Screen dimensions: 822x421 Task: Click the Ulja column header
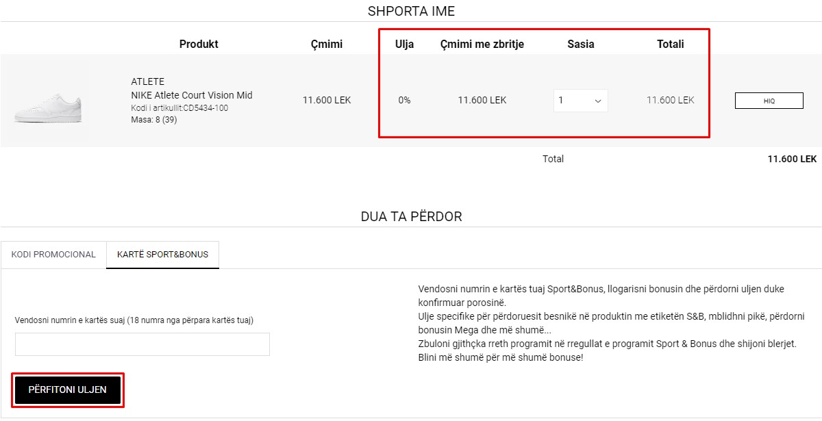(x=404, y=44)
